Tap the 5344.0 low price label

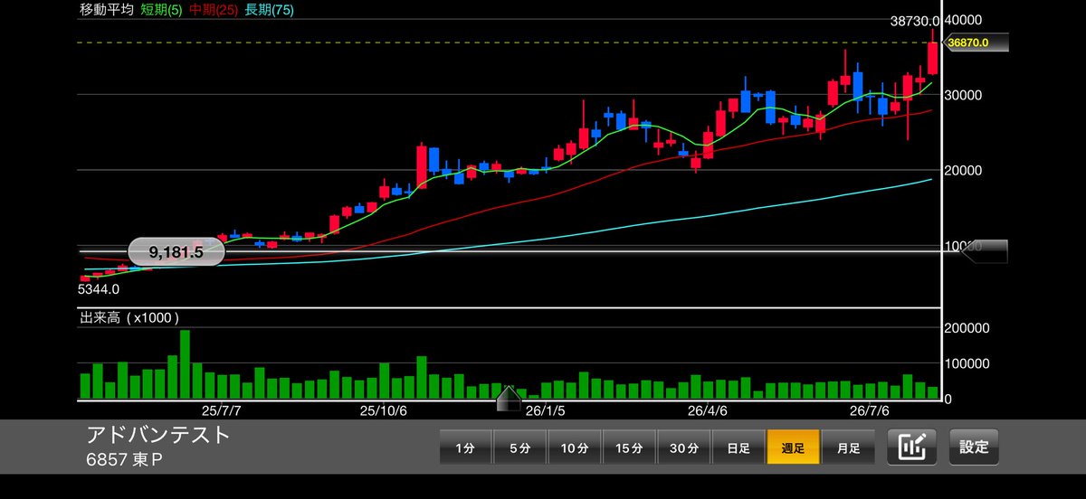click(x=100, y=289)
